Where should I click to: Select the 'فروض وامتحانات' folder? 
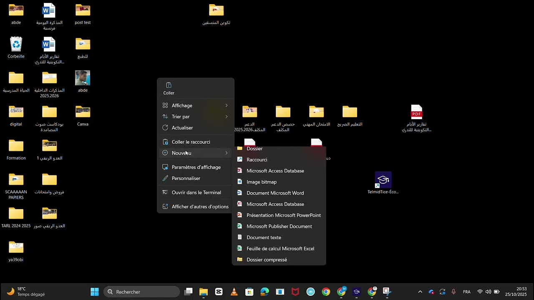(49, 180)
